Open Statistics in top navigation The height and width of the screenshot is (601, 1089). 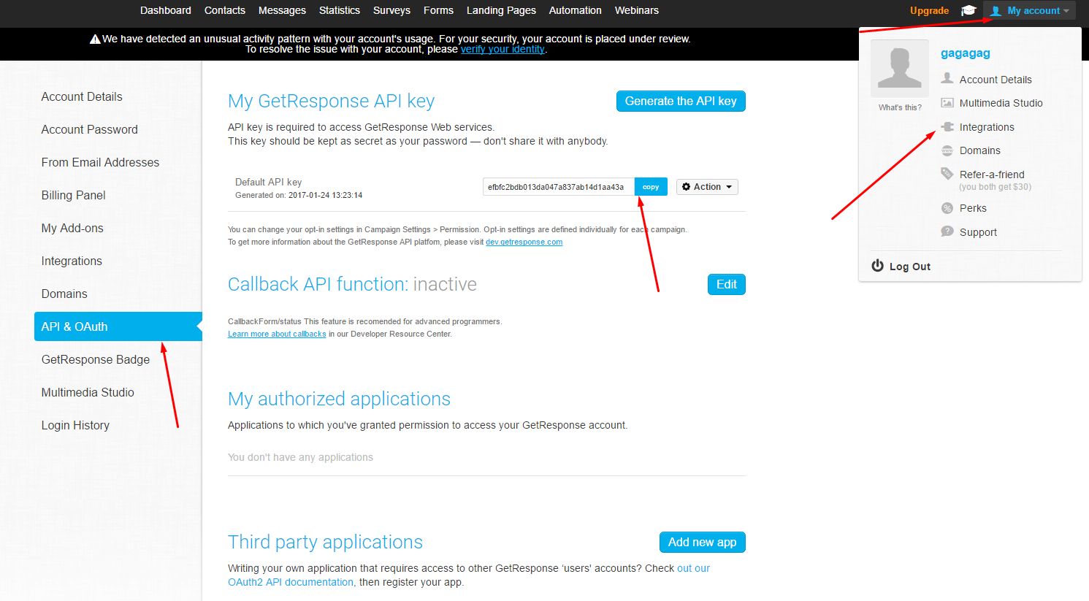(x=340, y=10)
